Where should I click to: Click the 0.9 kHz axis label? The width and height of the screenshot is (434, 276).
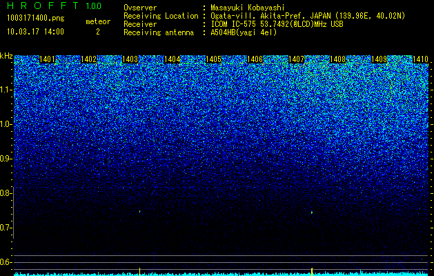click(x=6, y=159)
